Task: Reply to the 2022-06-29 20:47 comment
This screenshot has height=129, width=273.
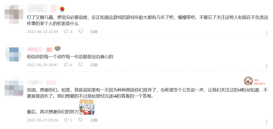Action: 94,65
